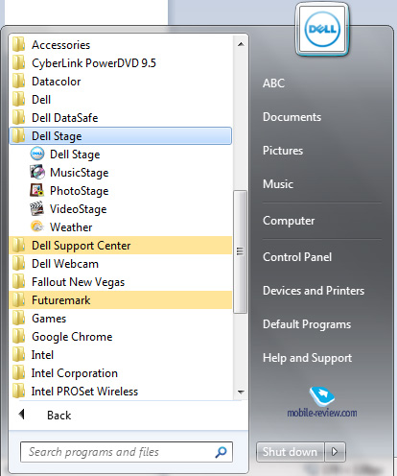This screenshot has height=476, width=397.
Task: Expand the Futuremark folder
Action: [x=121, y=300]
